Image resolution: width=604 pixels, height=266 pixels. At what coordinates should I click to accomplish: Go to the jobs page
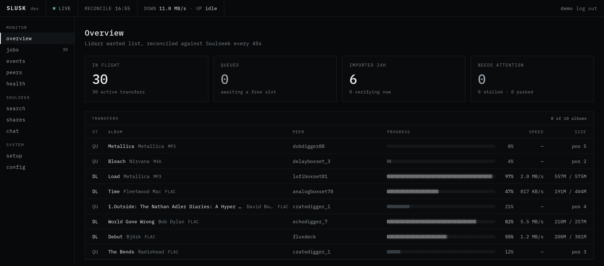pyautogui.click(x=37, y=50)
